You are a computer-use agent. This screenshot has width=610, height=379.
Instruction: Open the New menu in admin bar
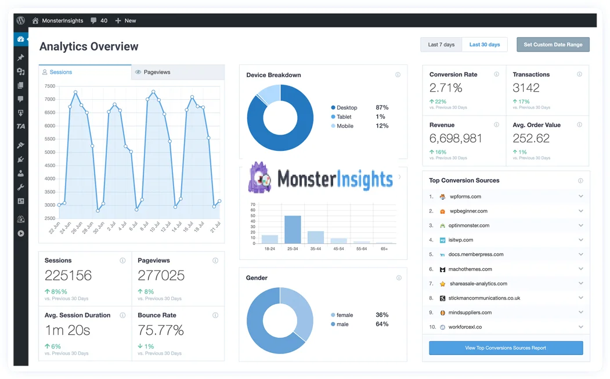tap(125, 20)
